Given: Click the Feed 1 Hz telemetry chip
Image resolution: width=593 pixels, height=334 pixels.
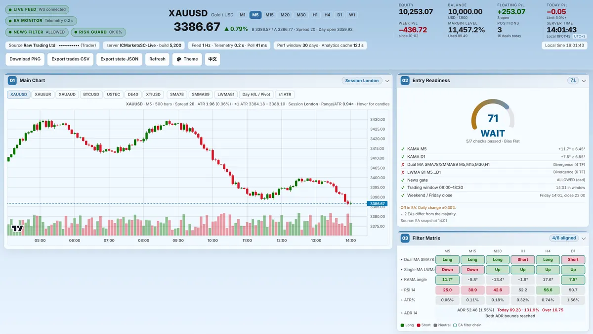Looking at the screenshot, I should [229, 46].
